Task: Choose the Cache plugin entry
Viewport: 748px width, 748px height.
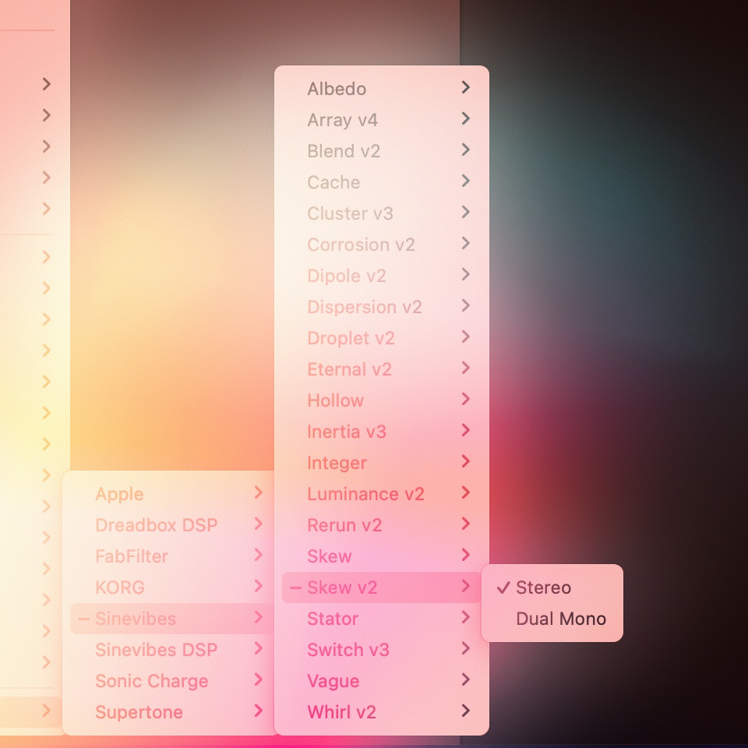Action: tap(381, 182)
